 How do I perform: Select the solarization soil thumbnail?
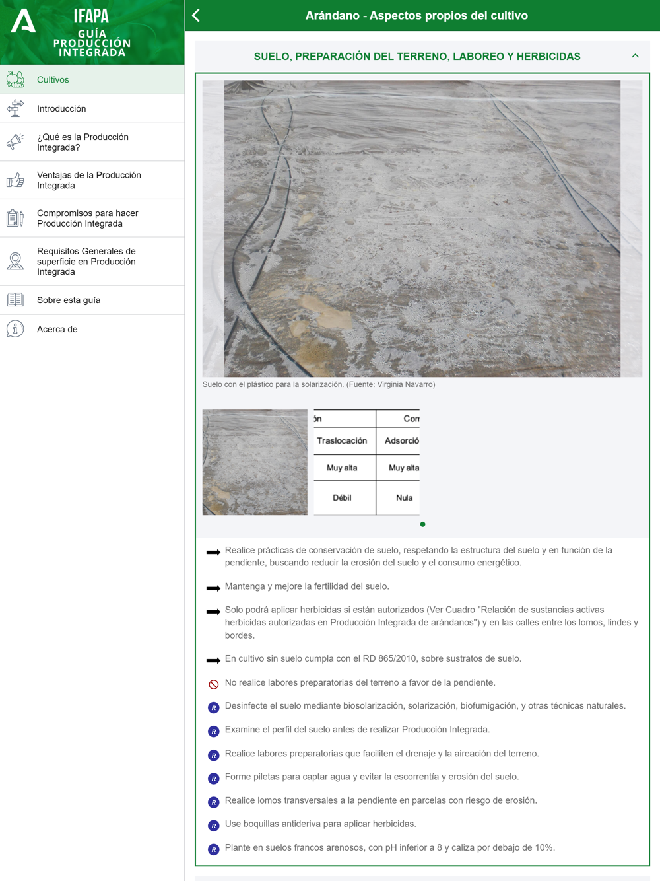pyautogui.click(x=255, y=462)
